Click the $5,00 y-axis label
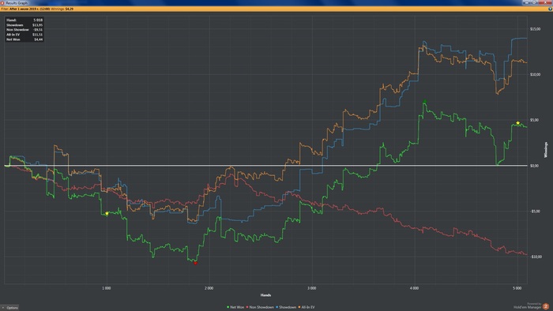The height and width of the screenshot is (311, 553). coord(534,120)
